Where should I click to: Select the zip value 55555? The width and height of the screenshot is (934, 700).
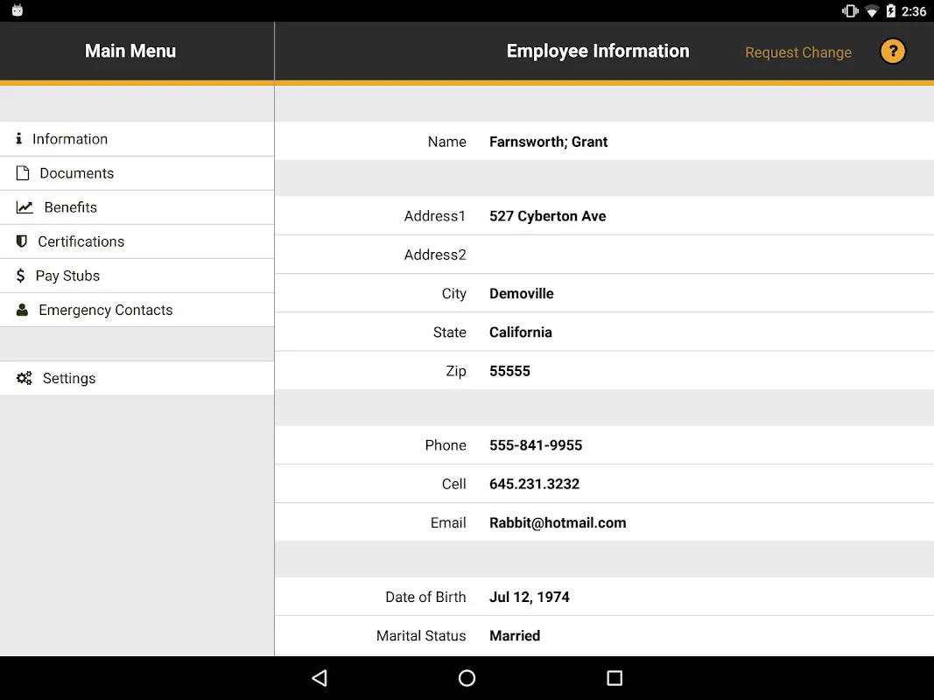[509, 371]
